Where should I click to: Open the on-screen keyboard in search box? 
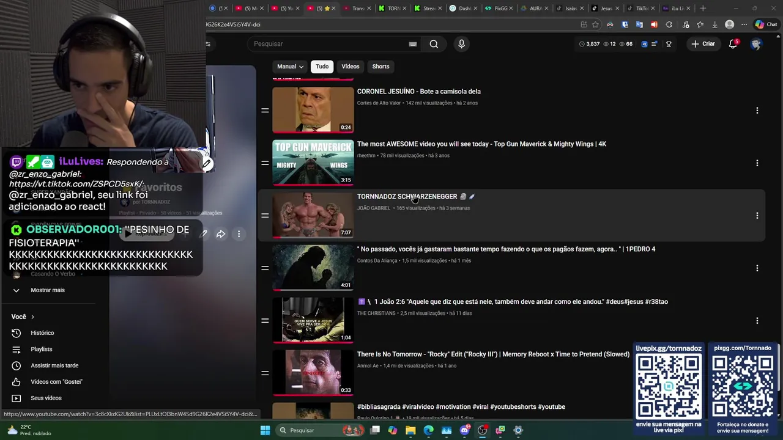pos(413,44)
